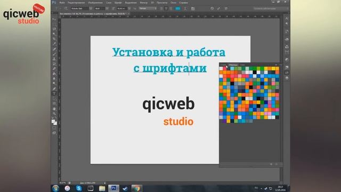Select the Clone Stamp tool
341x192 pixels.
tap(54, 59)
